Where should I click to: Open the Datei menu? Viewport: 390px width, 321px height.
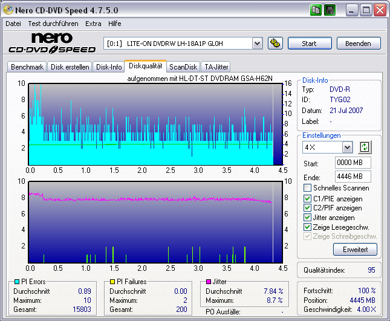pos(13,24)
